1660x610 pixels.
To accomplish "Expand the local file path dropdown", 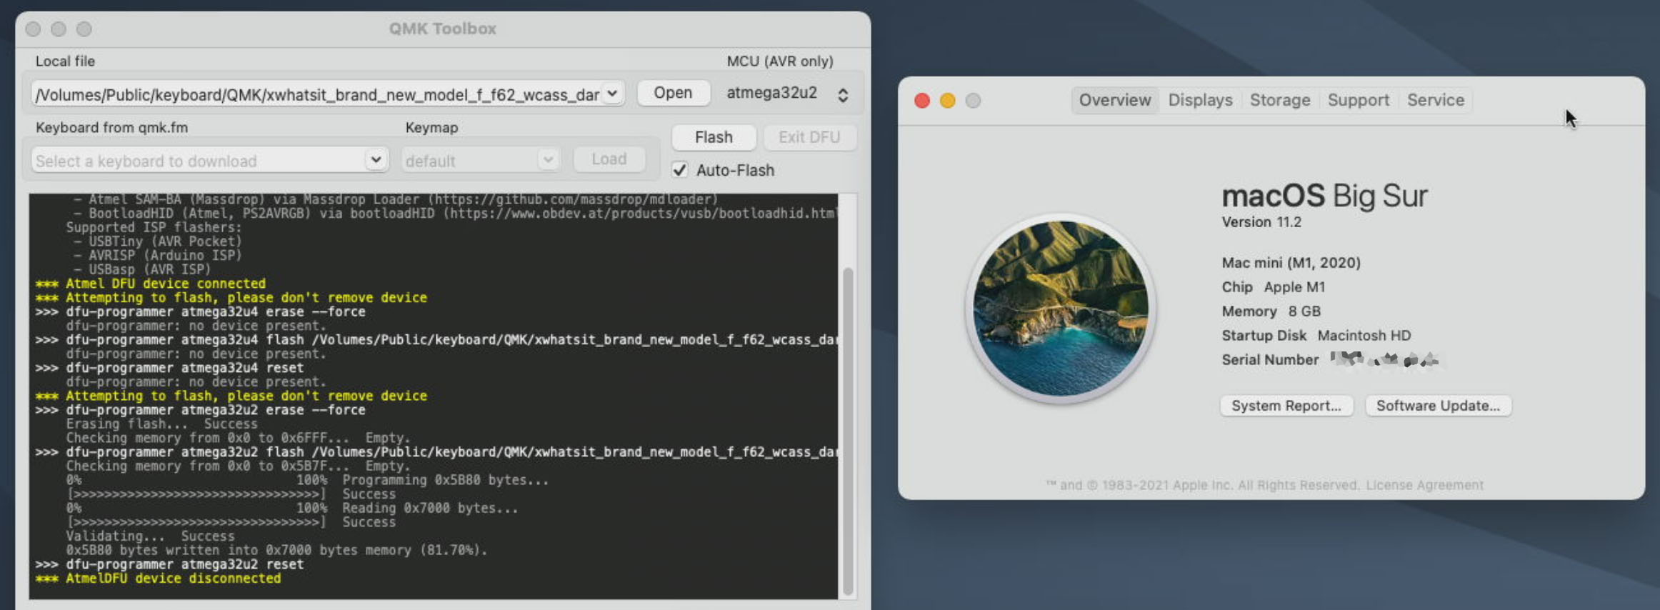I will tap(612, 94).
